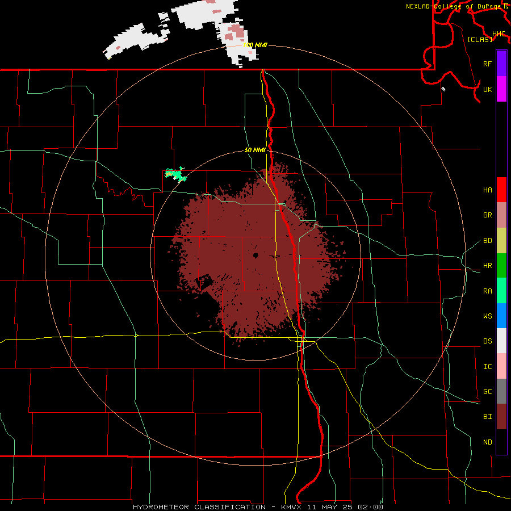
Task: Click the DS white legend swatch
Action: (x=501, y=341)
